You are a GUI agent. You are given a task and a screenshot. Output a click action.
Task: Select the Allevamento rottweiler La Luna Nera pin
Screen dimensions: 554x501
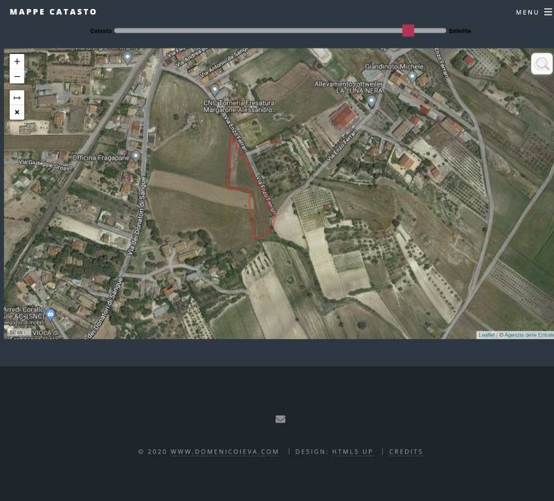371,101
